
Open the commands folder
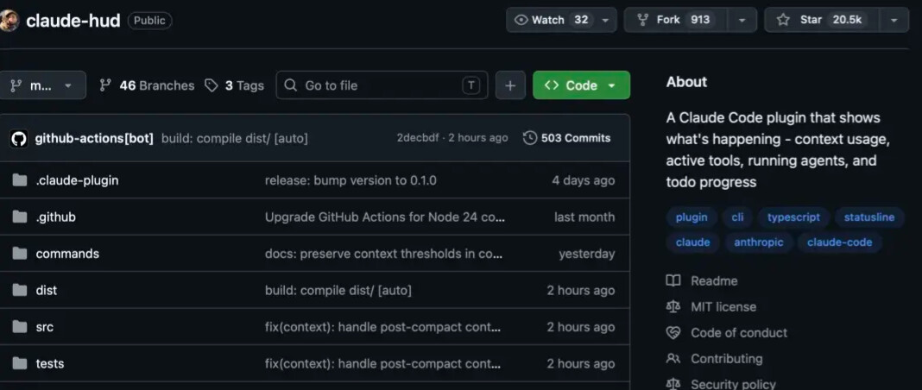[67, 254]
